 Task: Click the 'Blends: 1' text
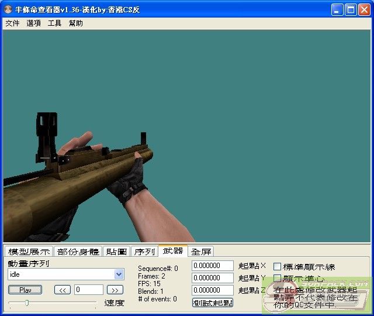[x=151, y=291]
